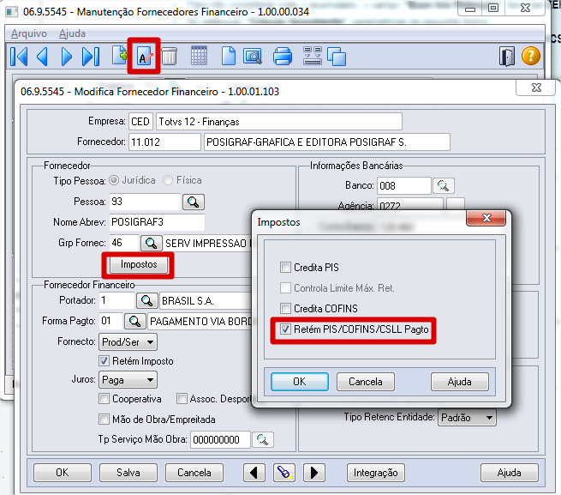
Task: Click the Banco 008 input field
Action: (404, 185)
